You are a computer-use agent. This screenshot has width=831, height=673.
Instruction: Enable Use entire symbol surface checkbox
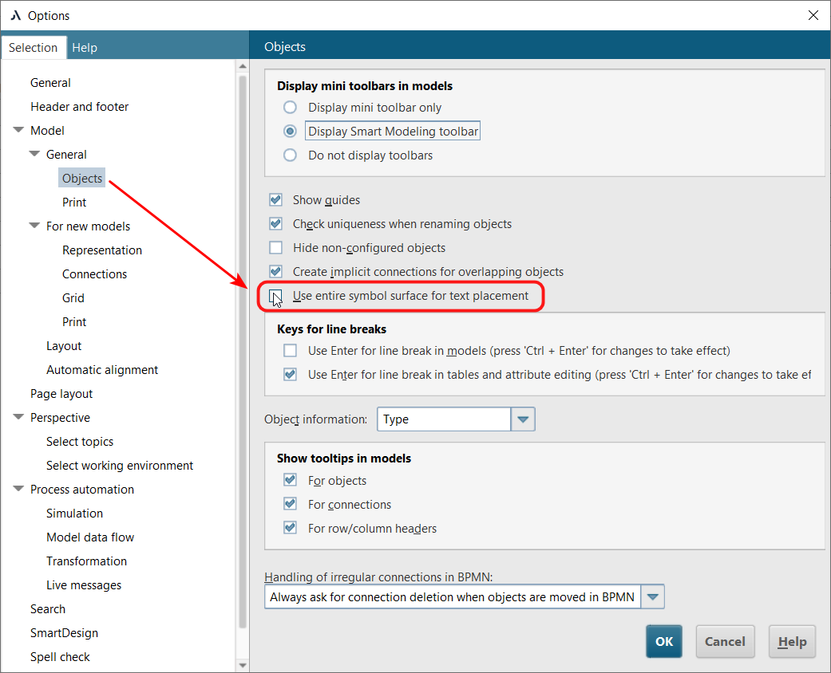point(276,296)
